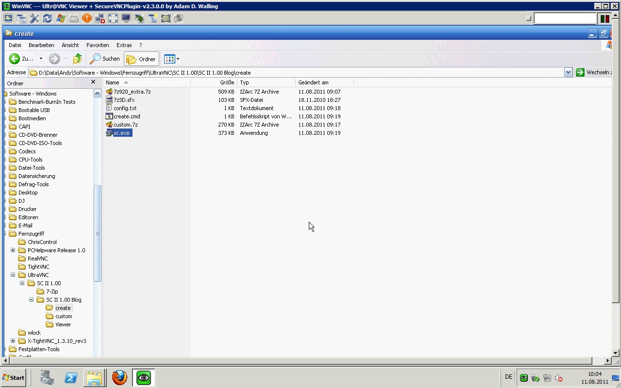
Task: Click the refresh screen toolbar icon
Action: 48,18
